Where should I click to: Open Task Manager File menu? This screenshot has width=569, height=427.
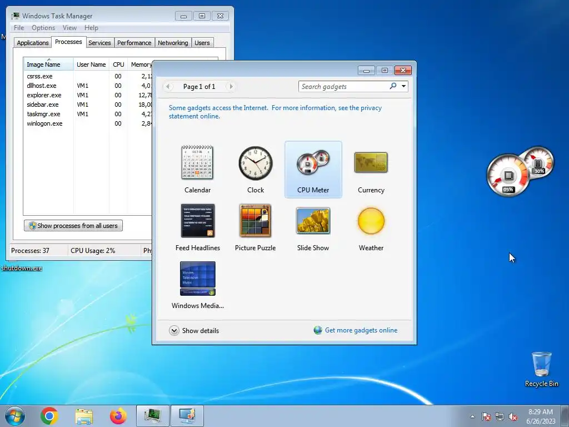coord(19,28)
